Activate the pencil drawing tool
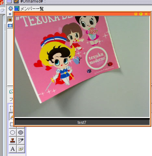Image resolution: width=152 pixels, height=156 pixels. 11,116
